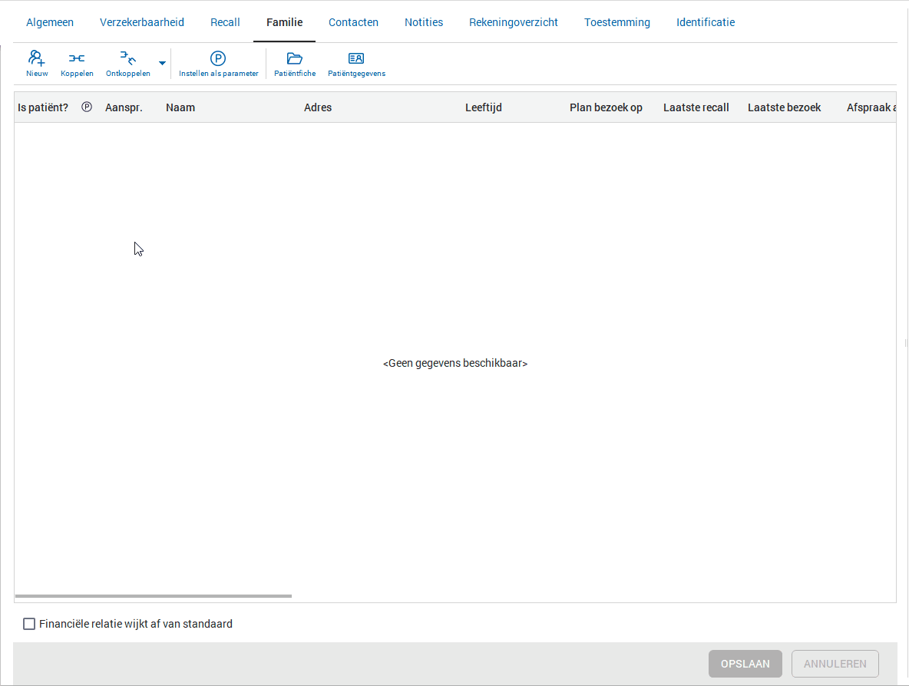This screenshot has width=909, height=686.
Task: Sort by Laatste bezoek column
Action: coord(785,107)
